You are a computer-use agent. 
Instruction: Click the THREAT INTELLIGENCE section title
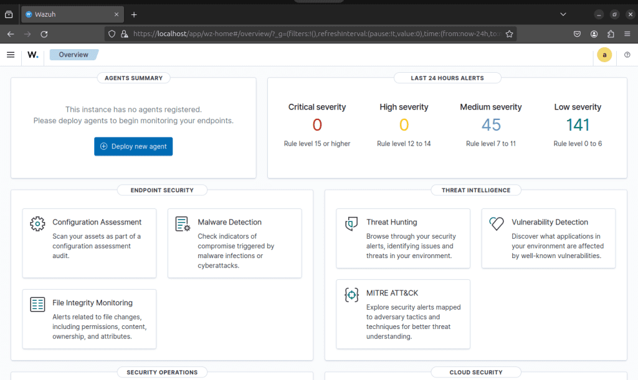click(476, 190)
